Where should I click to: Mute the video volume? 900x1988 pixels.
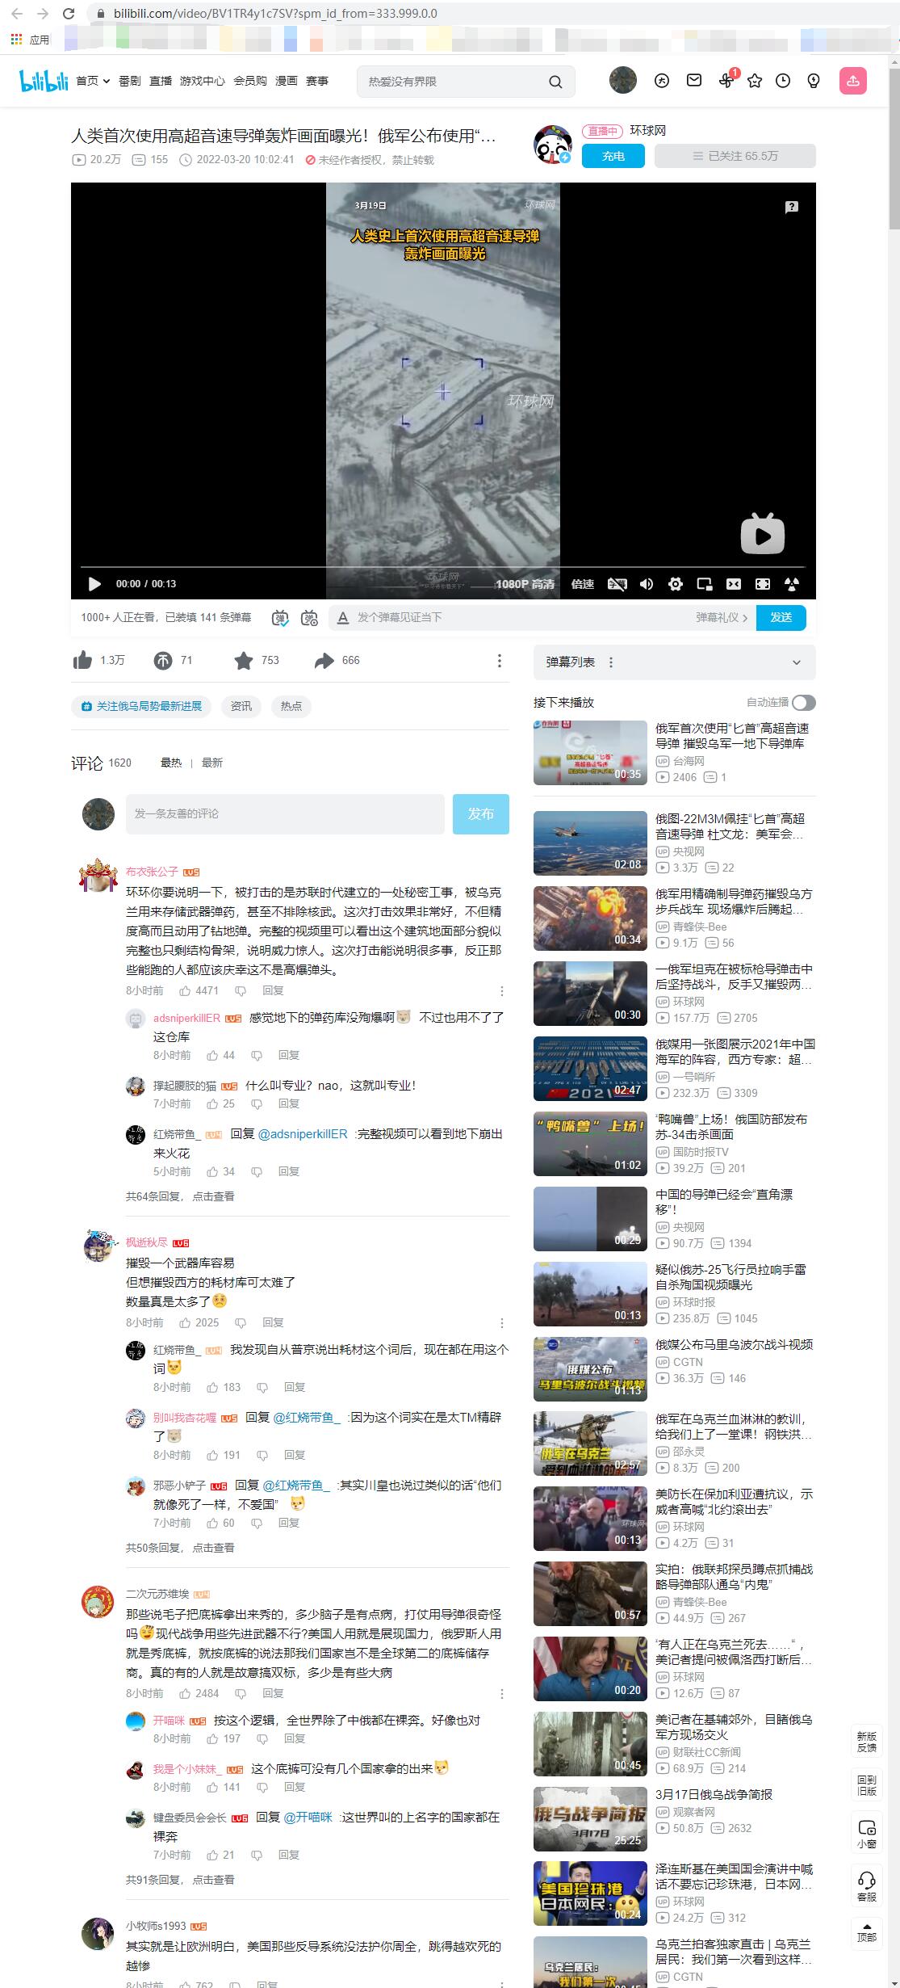coord(647,584)
